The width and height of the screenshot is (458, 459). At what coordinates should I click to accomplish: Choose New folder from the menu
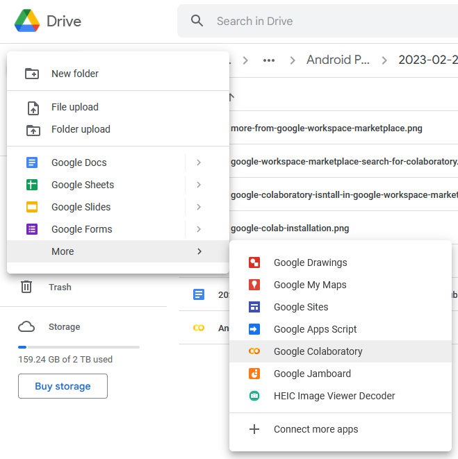tap(75, 74)
